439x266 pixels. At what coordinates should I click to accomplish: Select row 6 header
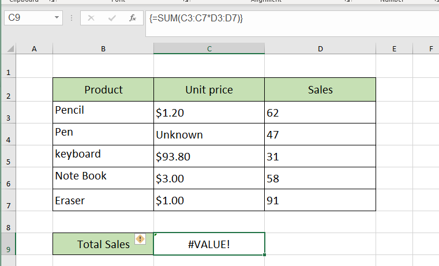click(9, 178)
